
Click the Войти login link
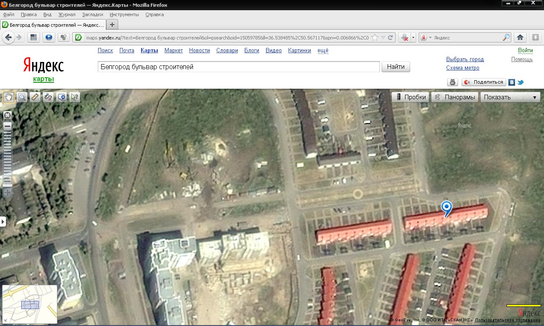[x=525, y=50]
